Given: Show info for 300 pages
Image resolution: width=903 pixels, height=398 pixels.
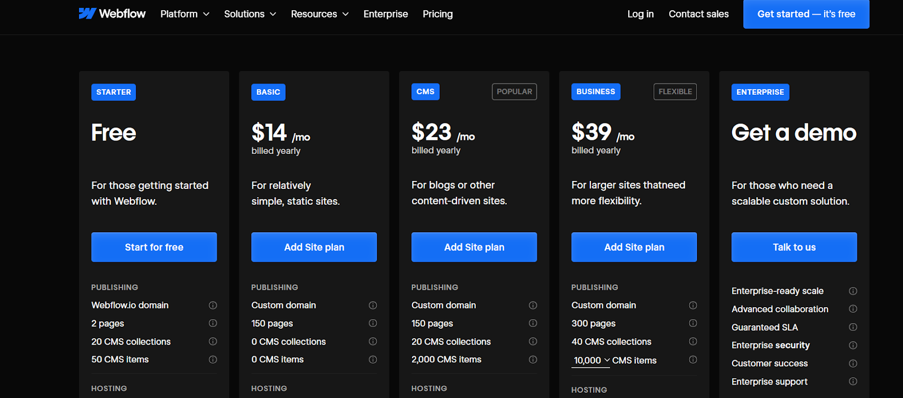Looking at the screenshot, I should click(693, 323).
